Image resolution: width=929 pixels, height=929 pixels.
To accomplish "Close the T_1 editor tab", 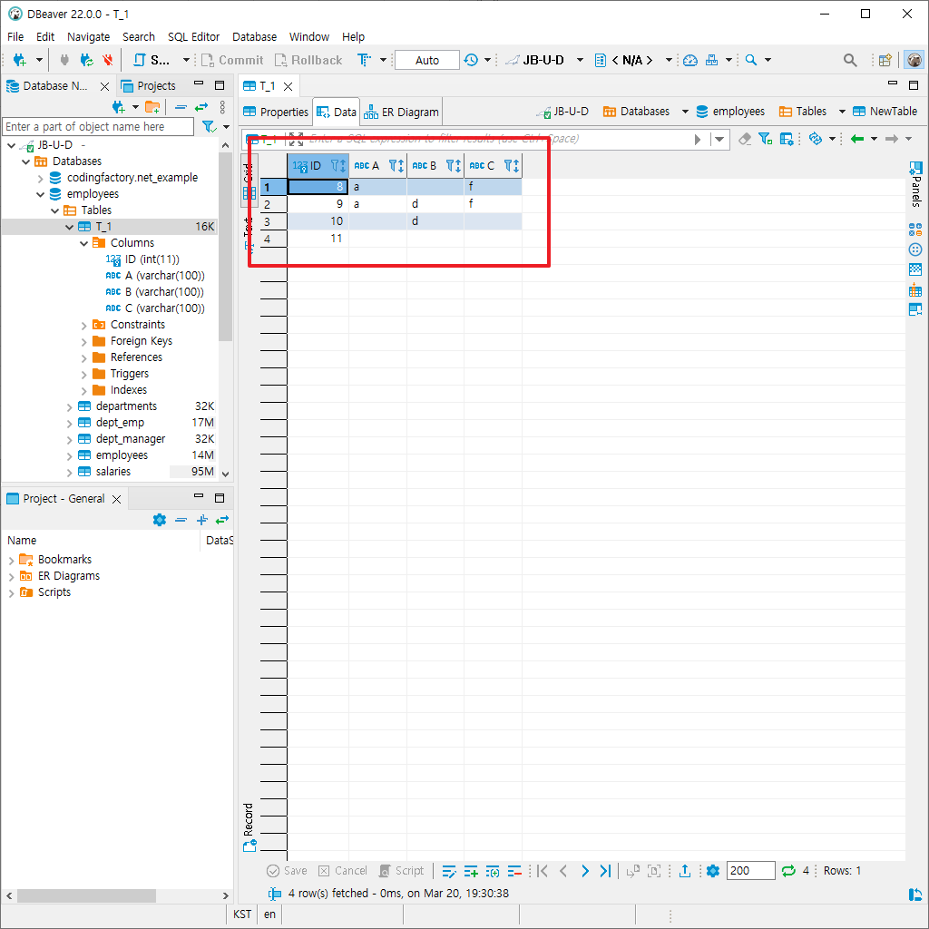I will coord(288,86).
